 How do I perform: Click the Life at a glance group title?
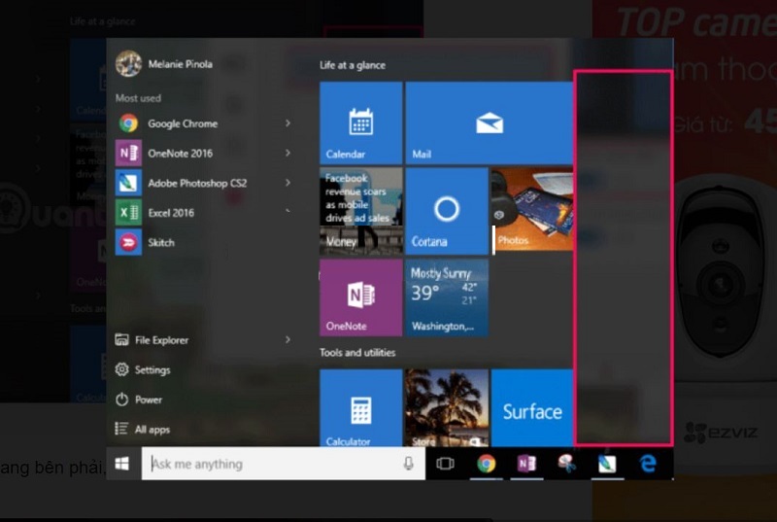click(x=353, y=65)
